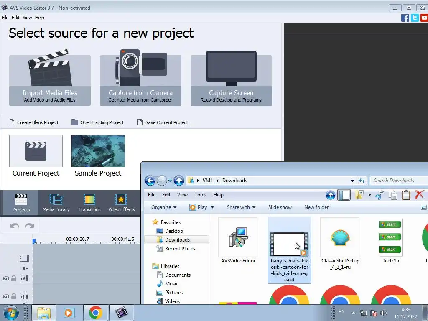Click the Undo arrow in timeline toolbar
This screenshot has width=428, height=321.
click(15, 226)
